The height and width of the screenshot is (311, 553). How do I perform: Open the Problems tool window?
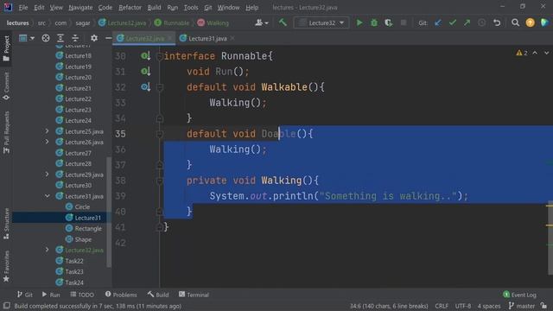121,295
